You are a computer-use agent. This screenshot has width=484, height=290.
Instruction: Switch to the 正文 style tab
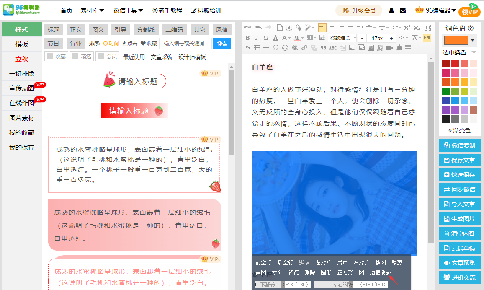(76, 30)
